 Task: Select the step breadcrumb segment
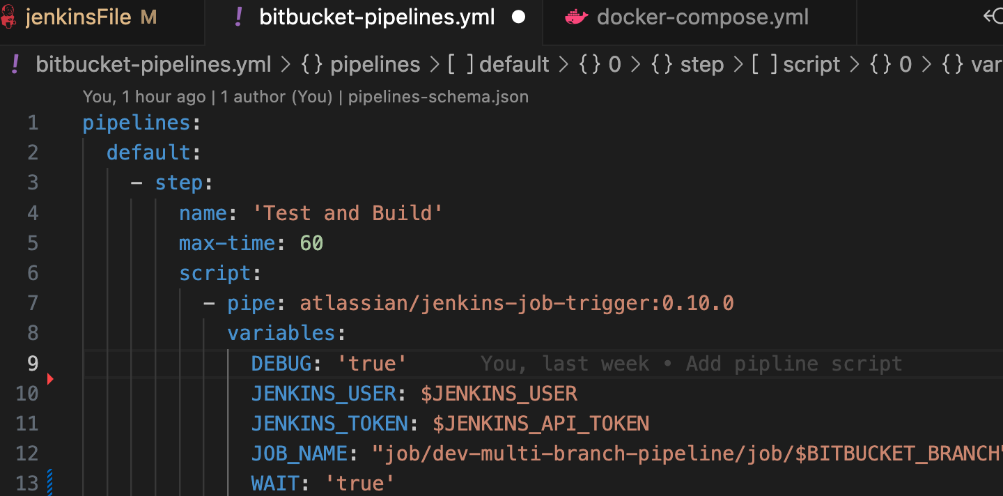702,65
